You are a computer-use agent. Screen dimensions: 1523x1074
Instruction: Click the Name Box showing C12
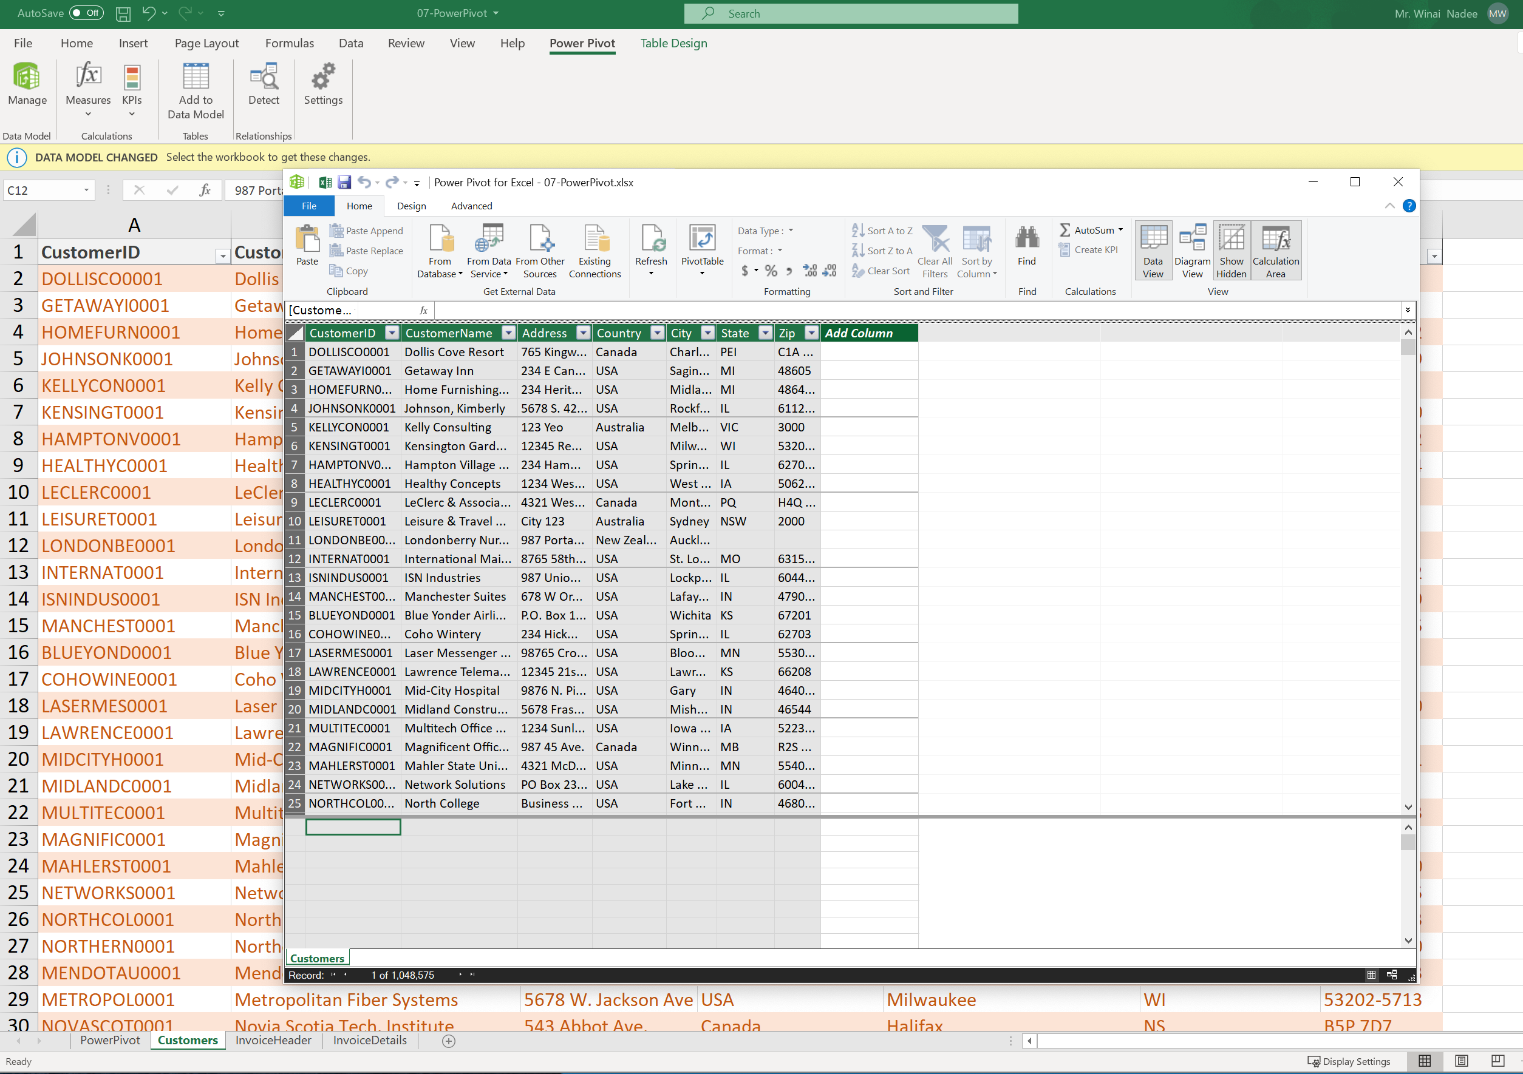(48, 191)
